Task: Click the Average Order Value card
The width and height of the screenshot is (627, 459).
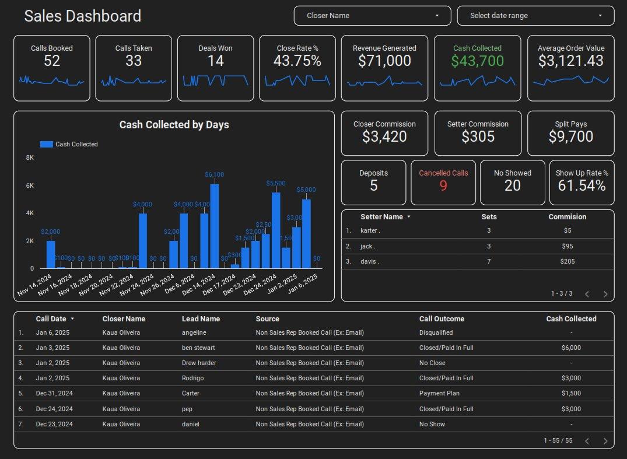Action: click(x=571, y=68)
